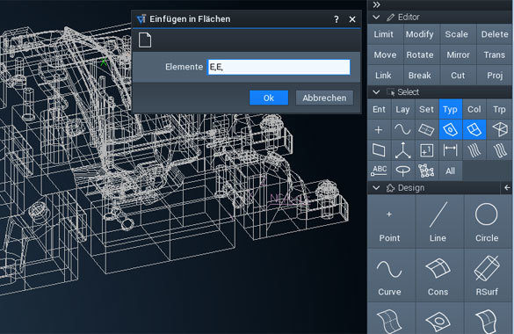The image size is (514, 334).
Task: Toggle the dimension type filter icon
Action: (x=451, y=150)
